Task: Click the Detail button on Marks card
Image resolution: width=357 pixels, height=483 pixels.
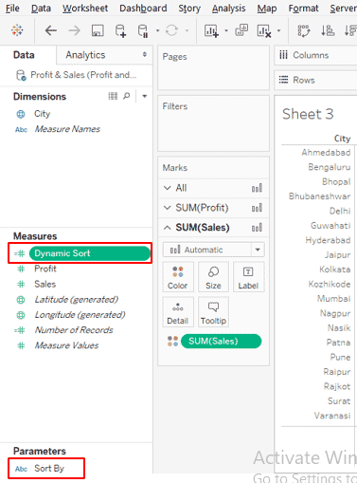Action: pos(178,312)
